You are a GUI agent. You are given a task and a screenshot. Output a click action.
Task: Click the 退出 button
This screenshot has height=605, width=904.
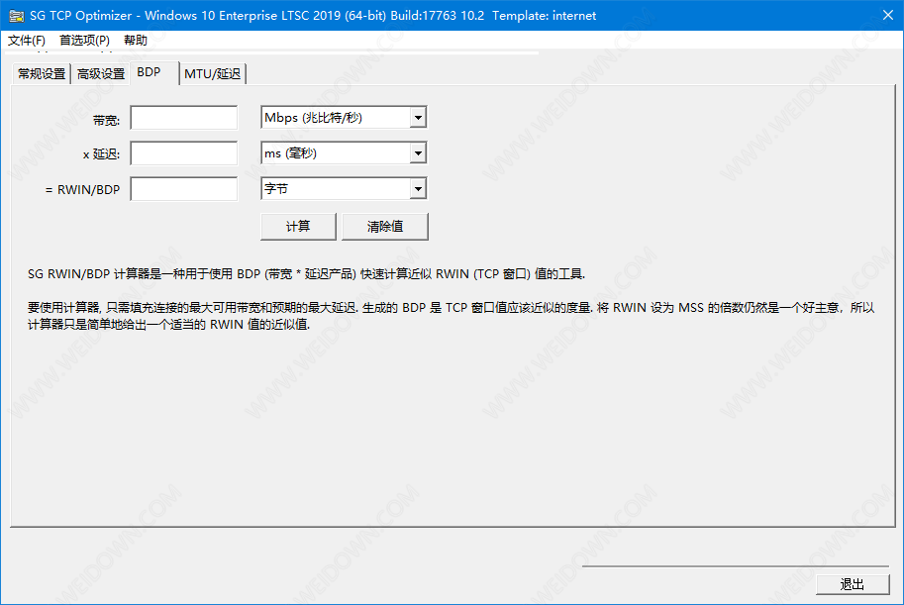coord(853,585)
